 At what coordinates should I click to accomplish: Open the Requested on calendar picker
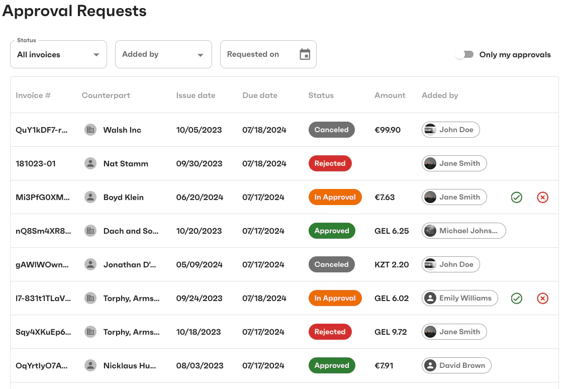tap(305, 54)
